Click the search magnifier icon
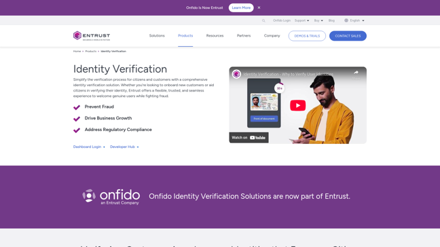 [263, 21]
